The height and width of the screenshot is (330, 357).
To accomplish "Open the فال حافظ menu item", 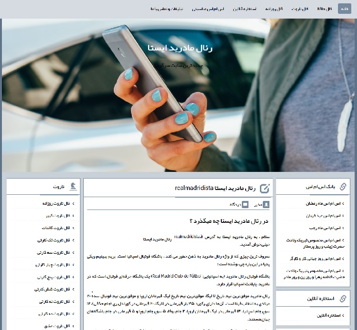I will [x=325, y=9].
